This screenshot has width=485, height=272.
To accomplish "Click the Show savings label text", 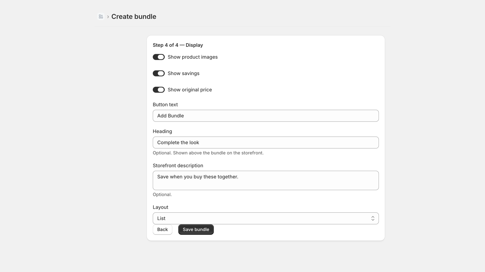I will (x=183, y=73).
